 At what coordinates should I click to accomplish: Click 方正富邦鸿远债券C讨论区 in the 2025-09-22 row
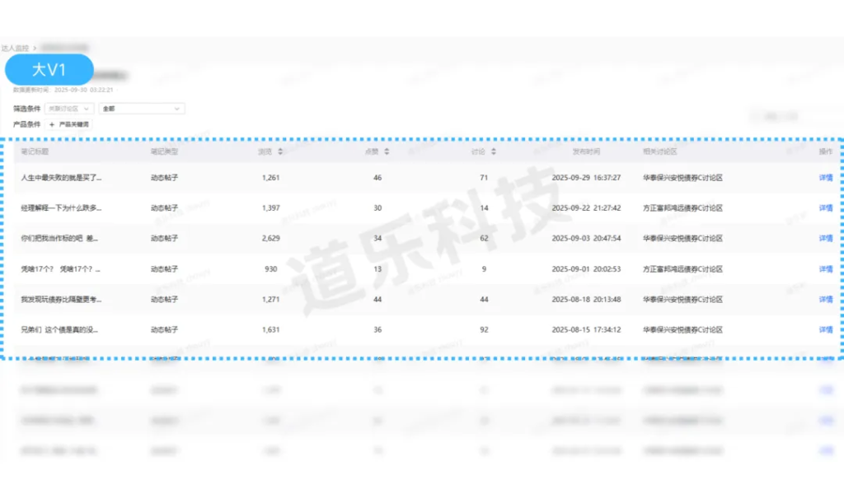pyautogui.click(x=682, y=207)
